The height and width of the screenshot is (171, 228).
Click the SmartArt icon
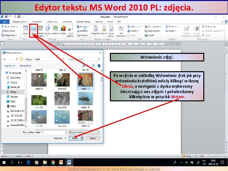point(55,30)
